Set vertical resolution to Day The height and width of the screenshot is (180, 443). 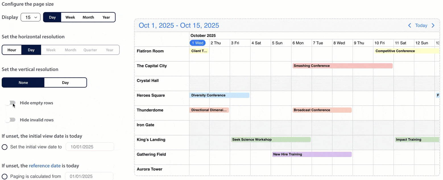coord(65,83)
